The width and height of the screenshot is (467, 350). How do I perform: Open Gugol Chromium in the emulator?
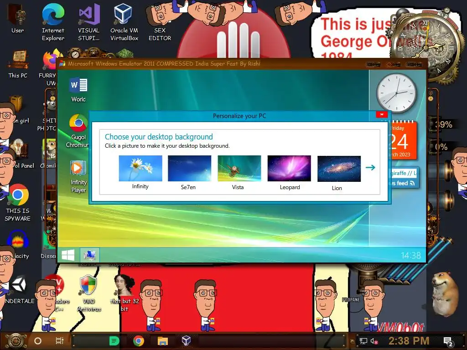[x=78, y=130]
